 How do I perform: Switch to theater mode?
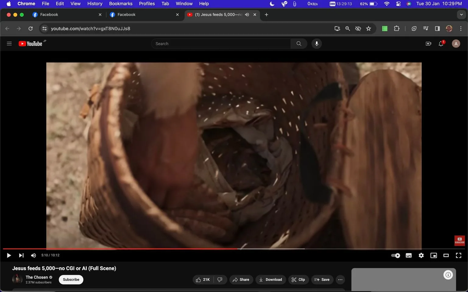click(x=446, y=255)
